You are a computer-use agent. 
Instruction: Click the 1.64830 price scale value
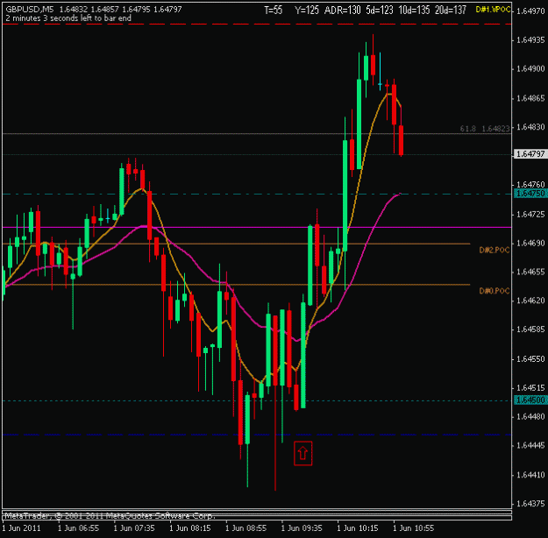click(530, 127)
